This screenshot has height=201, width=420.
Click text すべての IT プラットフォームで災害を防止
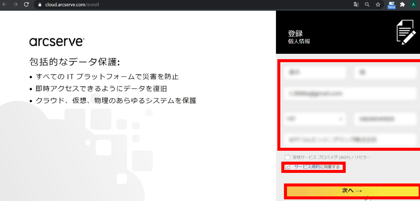pos(107,77)
